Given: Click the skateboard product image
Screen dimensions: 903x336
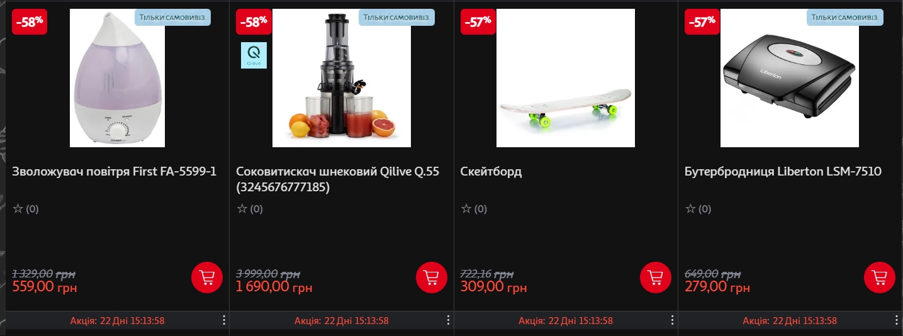Looking at the screenshot, I should (x=565, y=78).
